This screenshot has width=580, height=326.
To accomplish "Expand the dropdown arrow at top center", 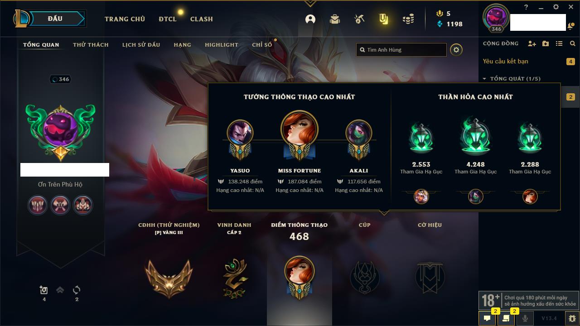I will (310, 3).
